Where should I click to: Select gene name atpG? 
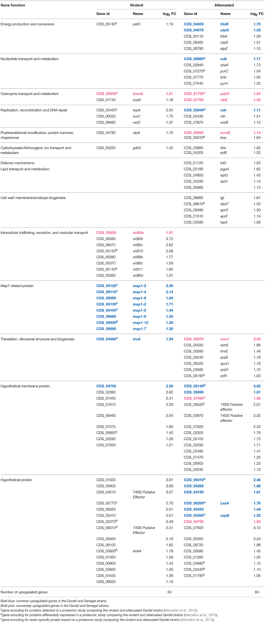click(225, 30)
